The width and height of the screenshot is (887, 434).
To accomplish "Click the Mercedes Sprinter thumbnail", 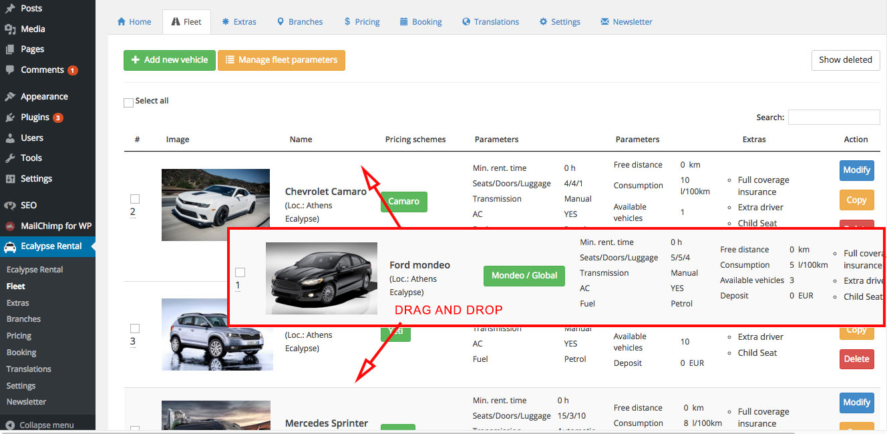I will [x=216, y=415].
